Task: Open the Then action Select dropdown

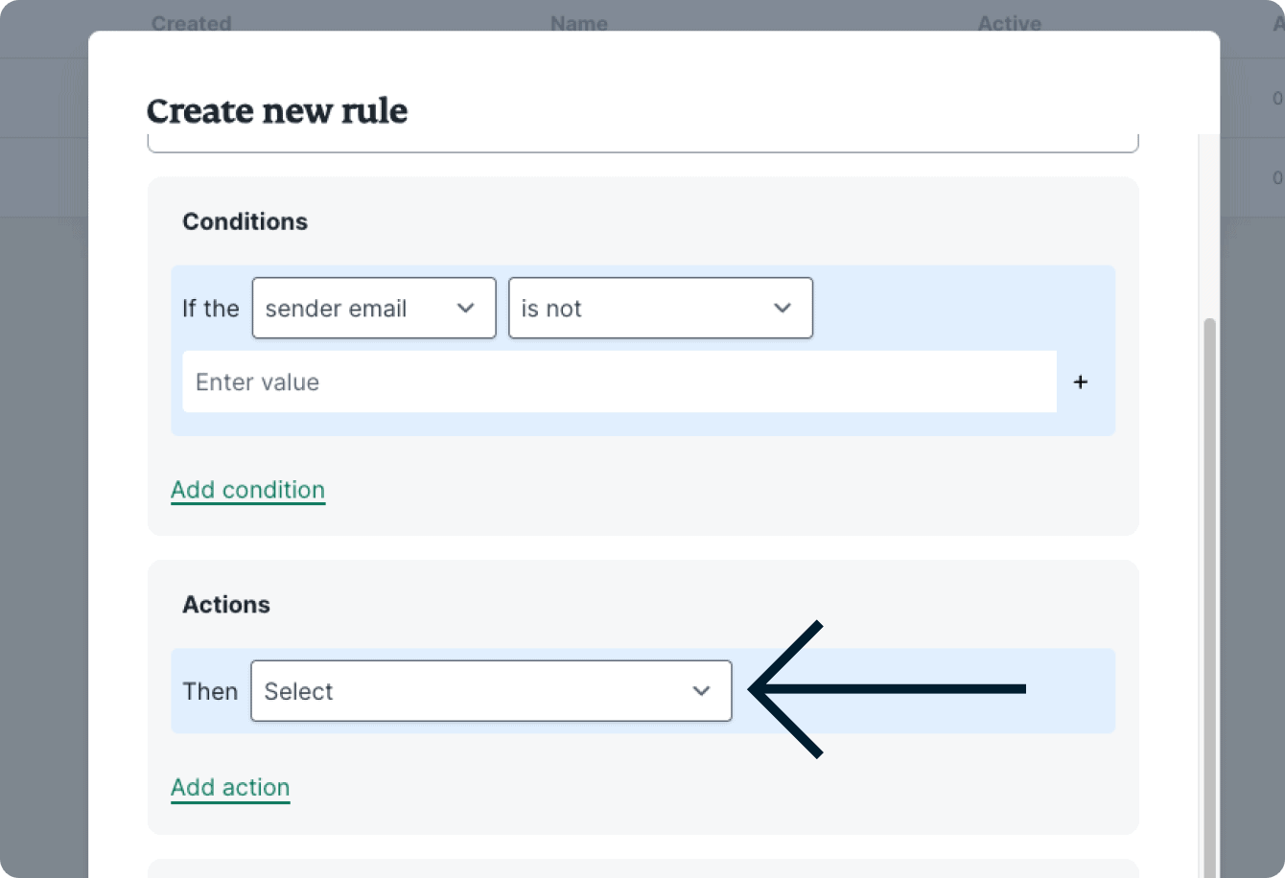Action: point(490,691)
